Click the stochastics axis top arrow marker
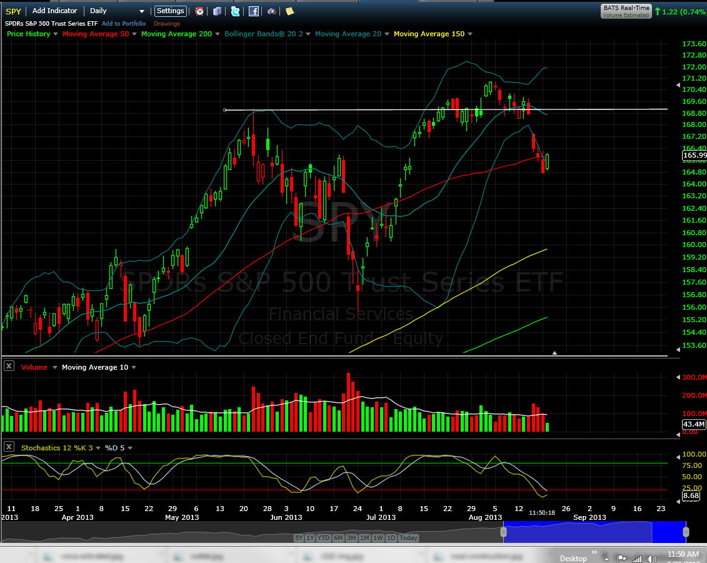Viewport: 707px width, 563px height. click(678, 457)
